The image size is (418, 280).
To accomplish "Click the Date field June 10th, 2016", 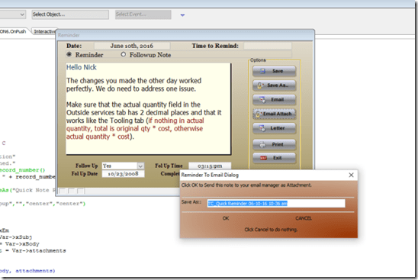I will point(132,46).
